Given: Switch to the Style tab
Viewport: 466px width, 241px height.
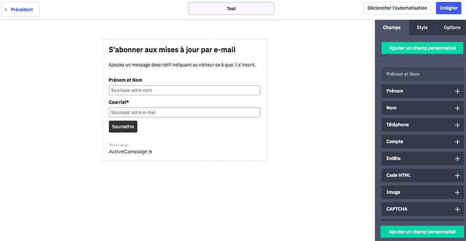Looking at the screenshot, I should [x=422, y=27].
